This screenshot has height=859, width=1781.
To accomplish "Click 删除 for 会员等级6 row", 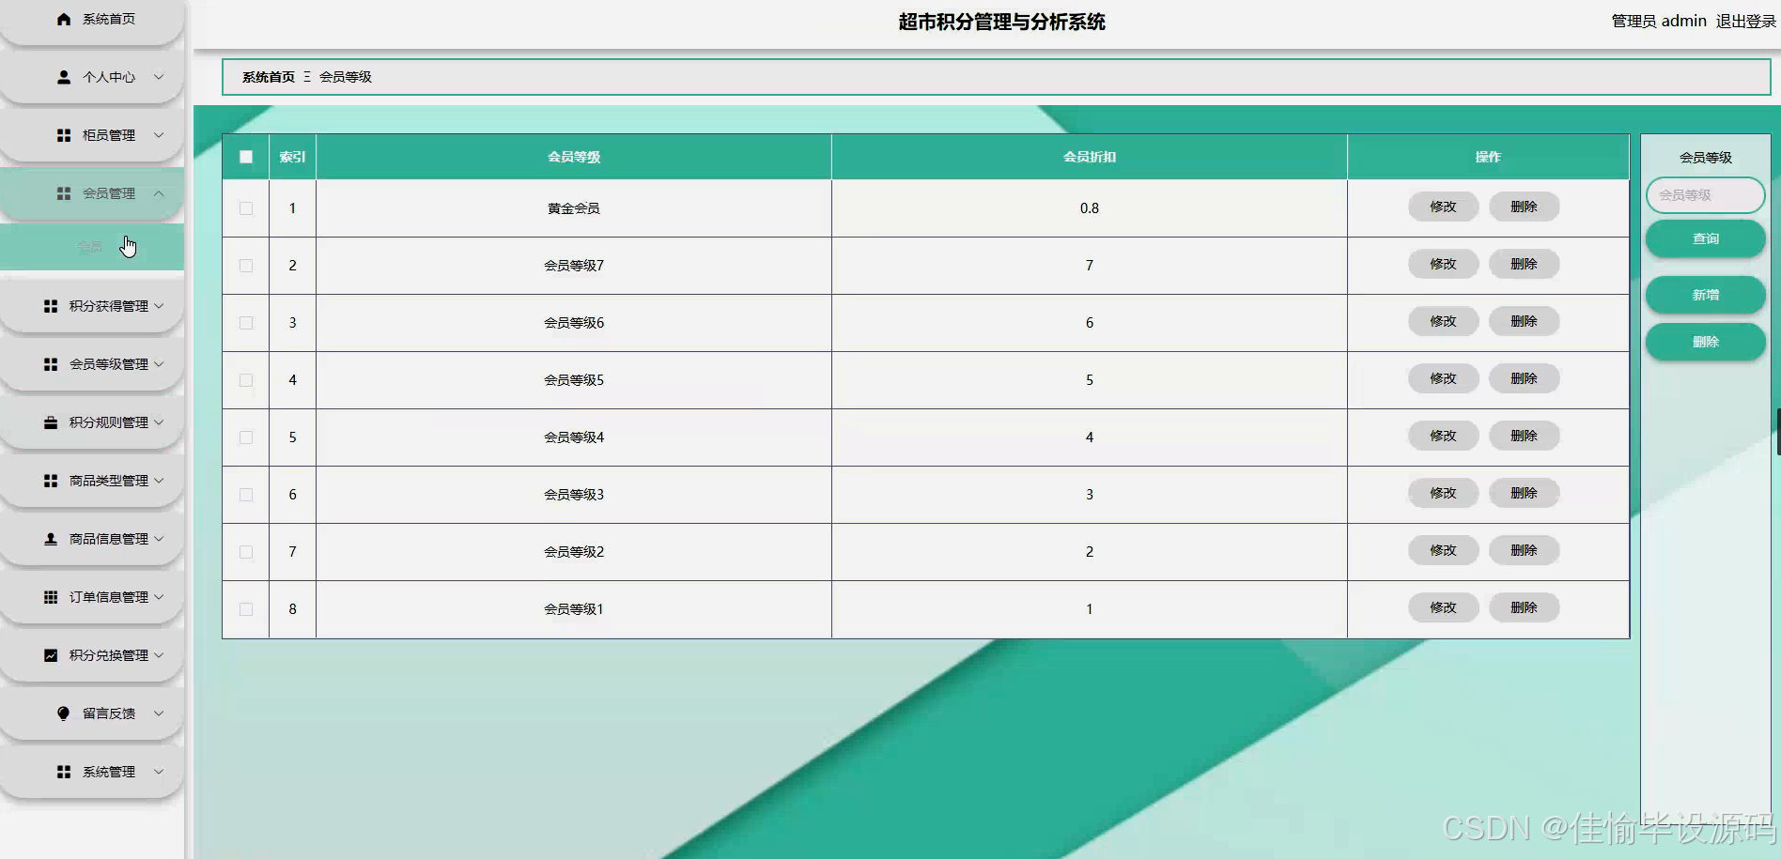I will [1525, 321].
